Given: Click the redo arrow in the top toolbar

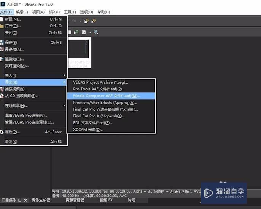Looking at the screenshot, I should (74, 21).
